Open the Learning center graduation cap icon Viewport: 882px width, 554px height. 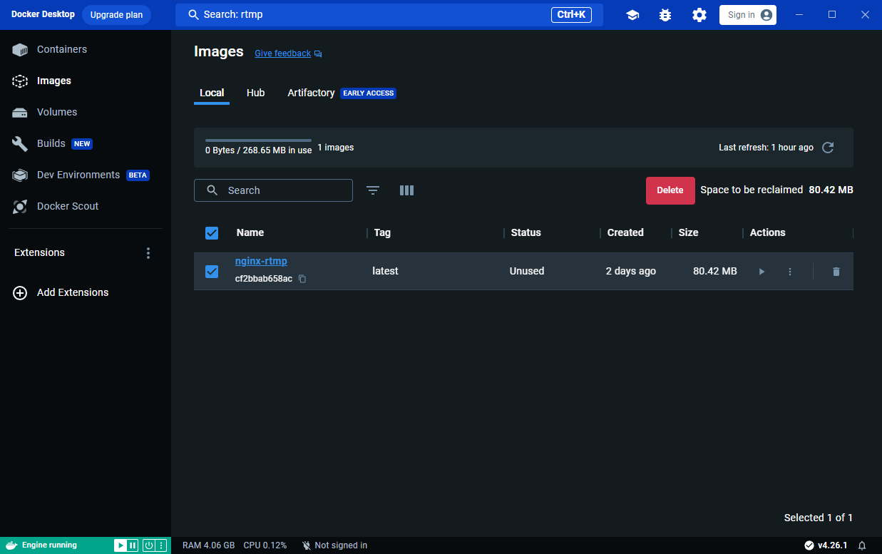632,15
